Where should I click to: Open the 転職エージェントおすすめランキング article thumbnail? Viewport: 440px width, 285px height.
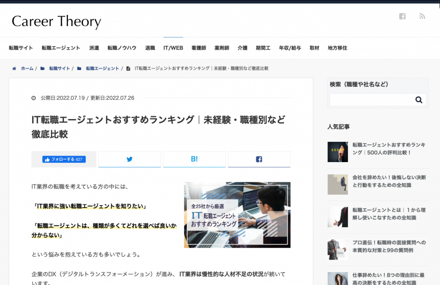338,152
